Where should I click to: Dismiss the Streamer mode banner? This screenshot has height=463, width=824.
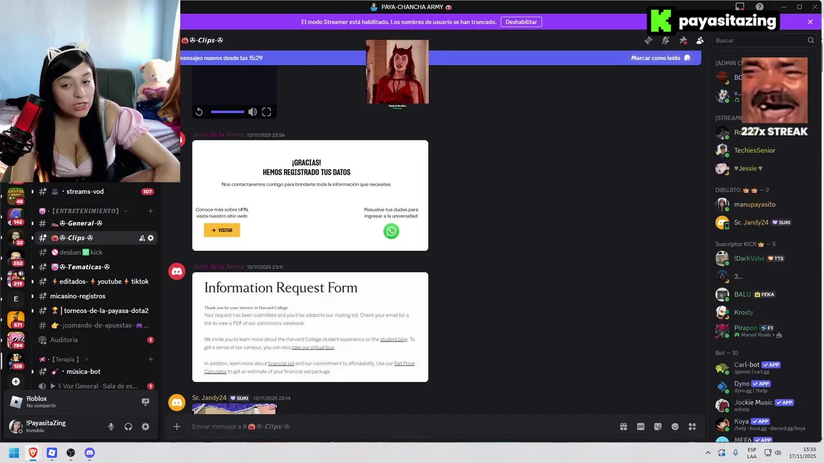[810, 22]
